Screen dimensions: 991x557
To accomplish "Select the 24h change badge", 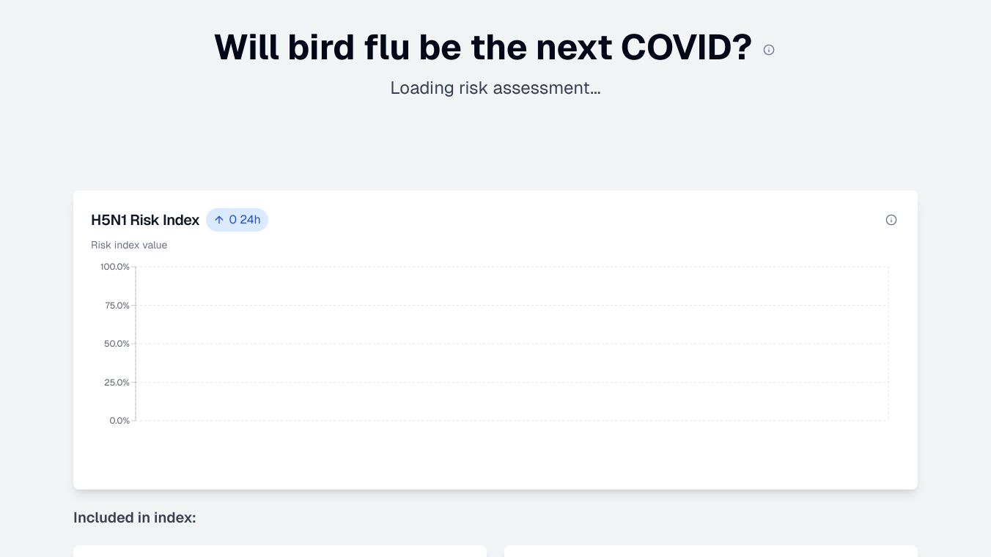I will pos(237,220).
